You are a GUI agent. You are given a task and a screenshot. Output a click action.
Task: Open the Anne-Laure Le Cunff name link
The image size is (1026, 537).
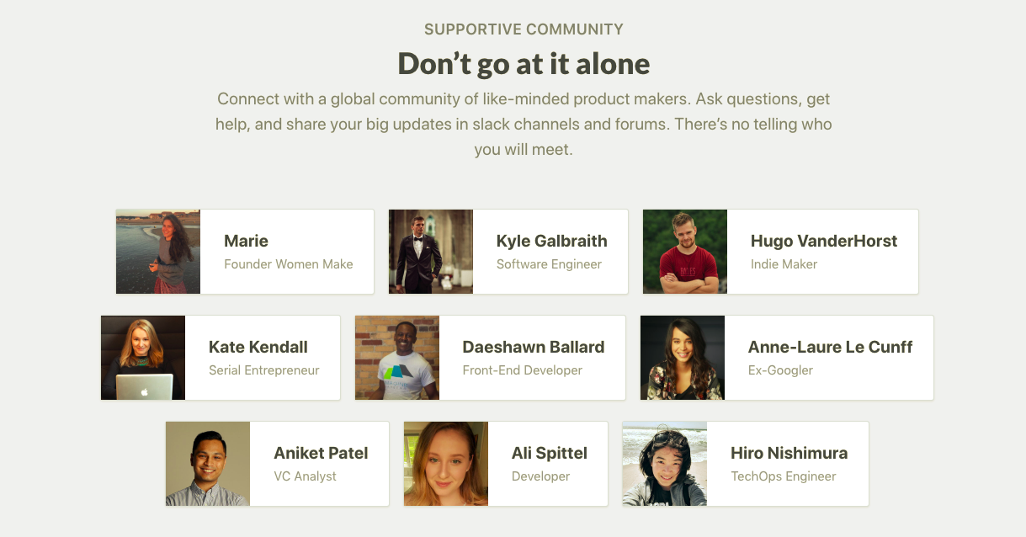(x=830, y=347)
